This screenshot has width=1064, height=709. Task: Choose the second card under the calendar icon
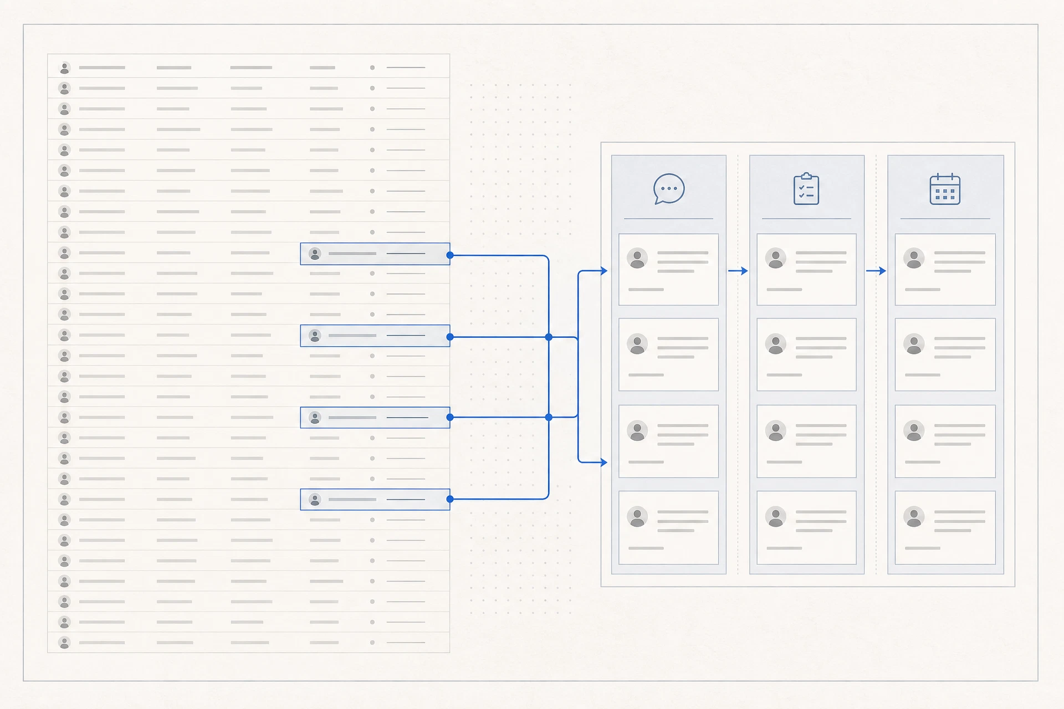pyautogui.click(x=945, y=354)
